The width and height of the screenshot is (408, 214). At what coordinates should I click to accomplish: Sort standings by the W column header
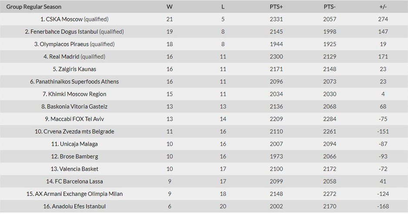click(x=170, y=7)
